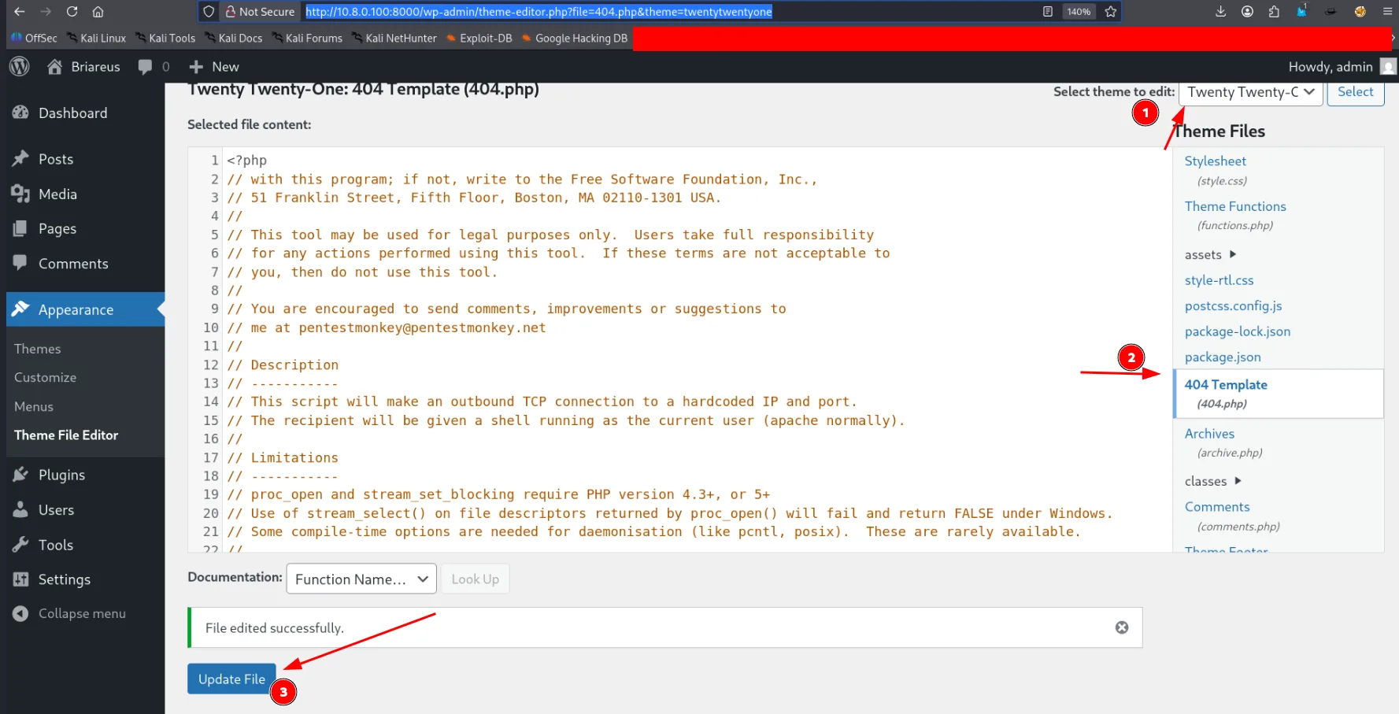Screen dimensions: 1399x714
Task: Bookmark this page with the star icon
Action: point(1110,12)
